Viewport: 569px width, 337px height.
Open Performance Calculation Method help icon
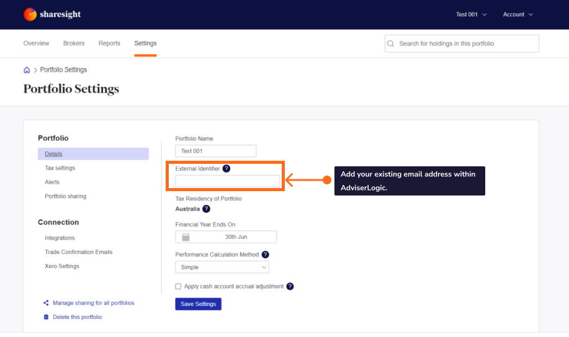[266, 254]
